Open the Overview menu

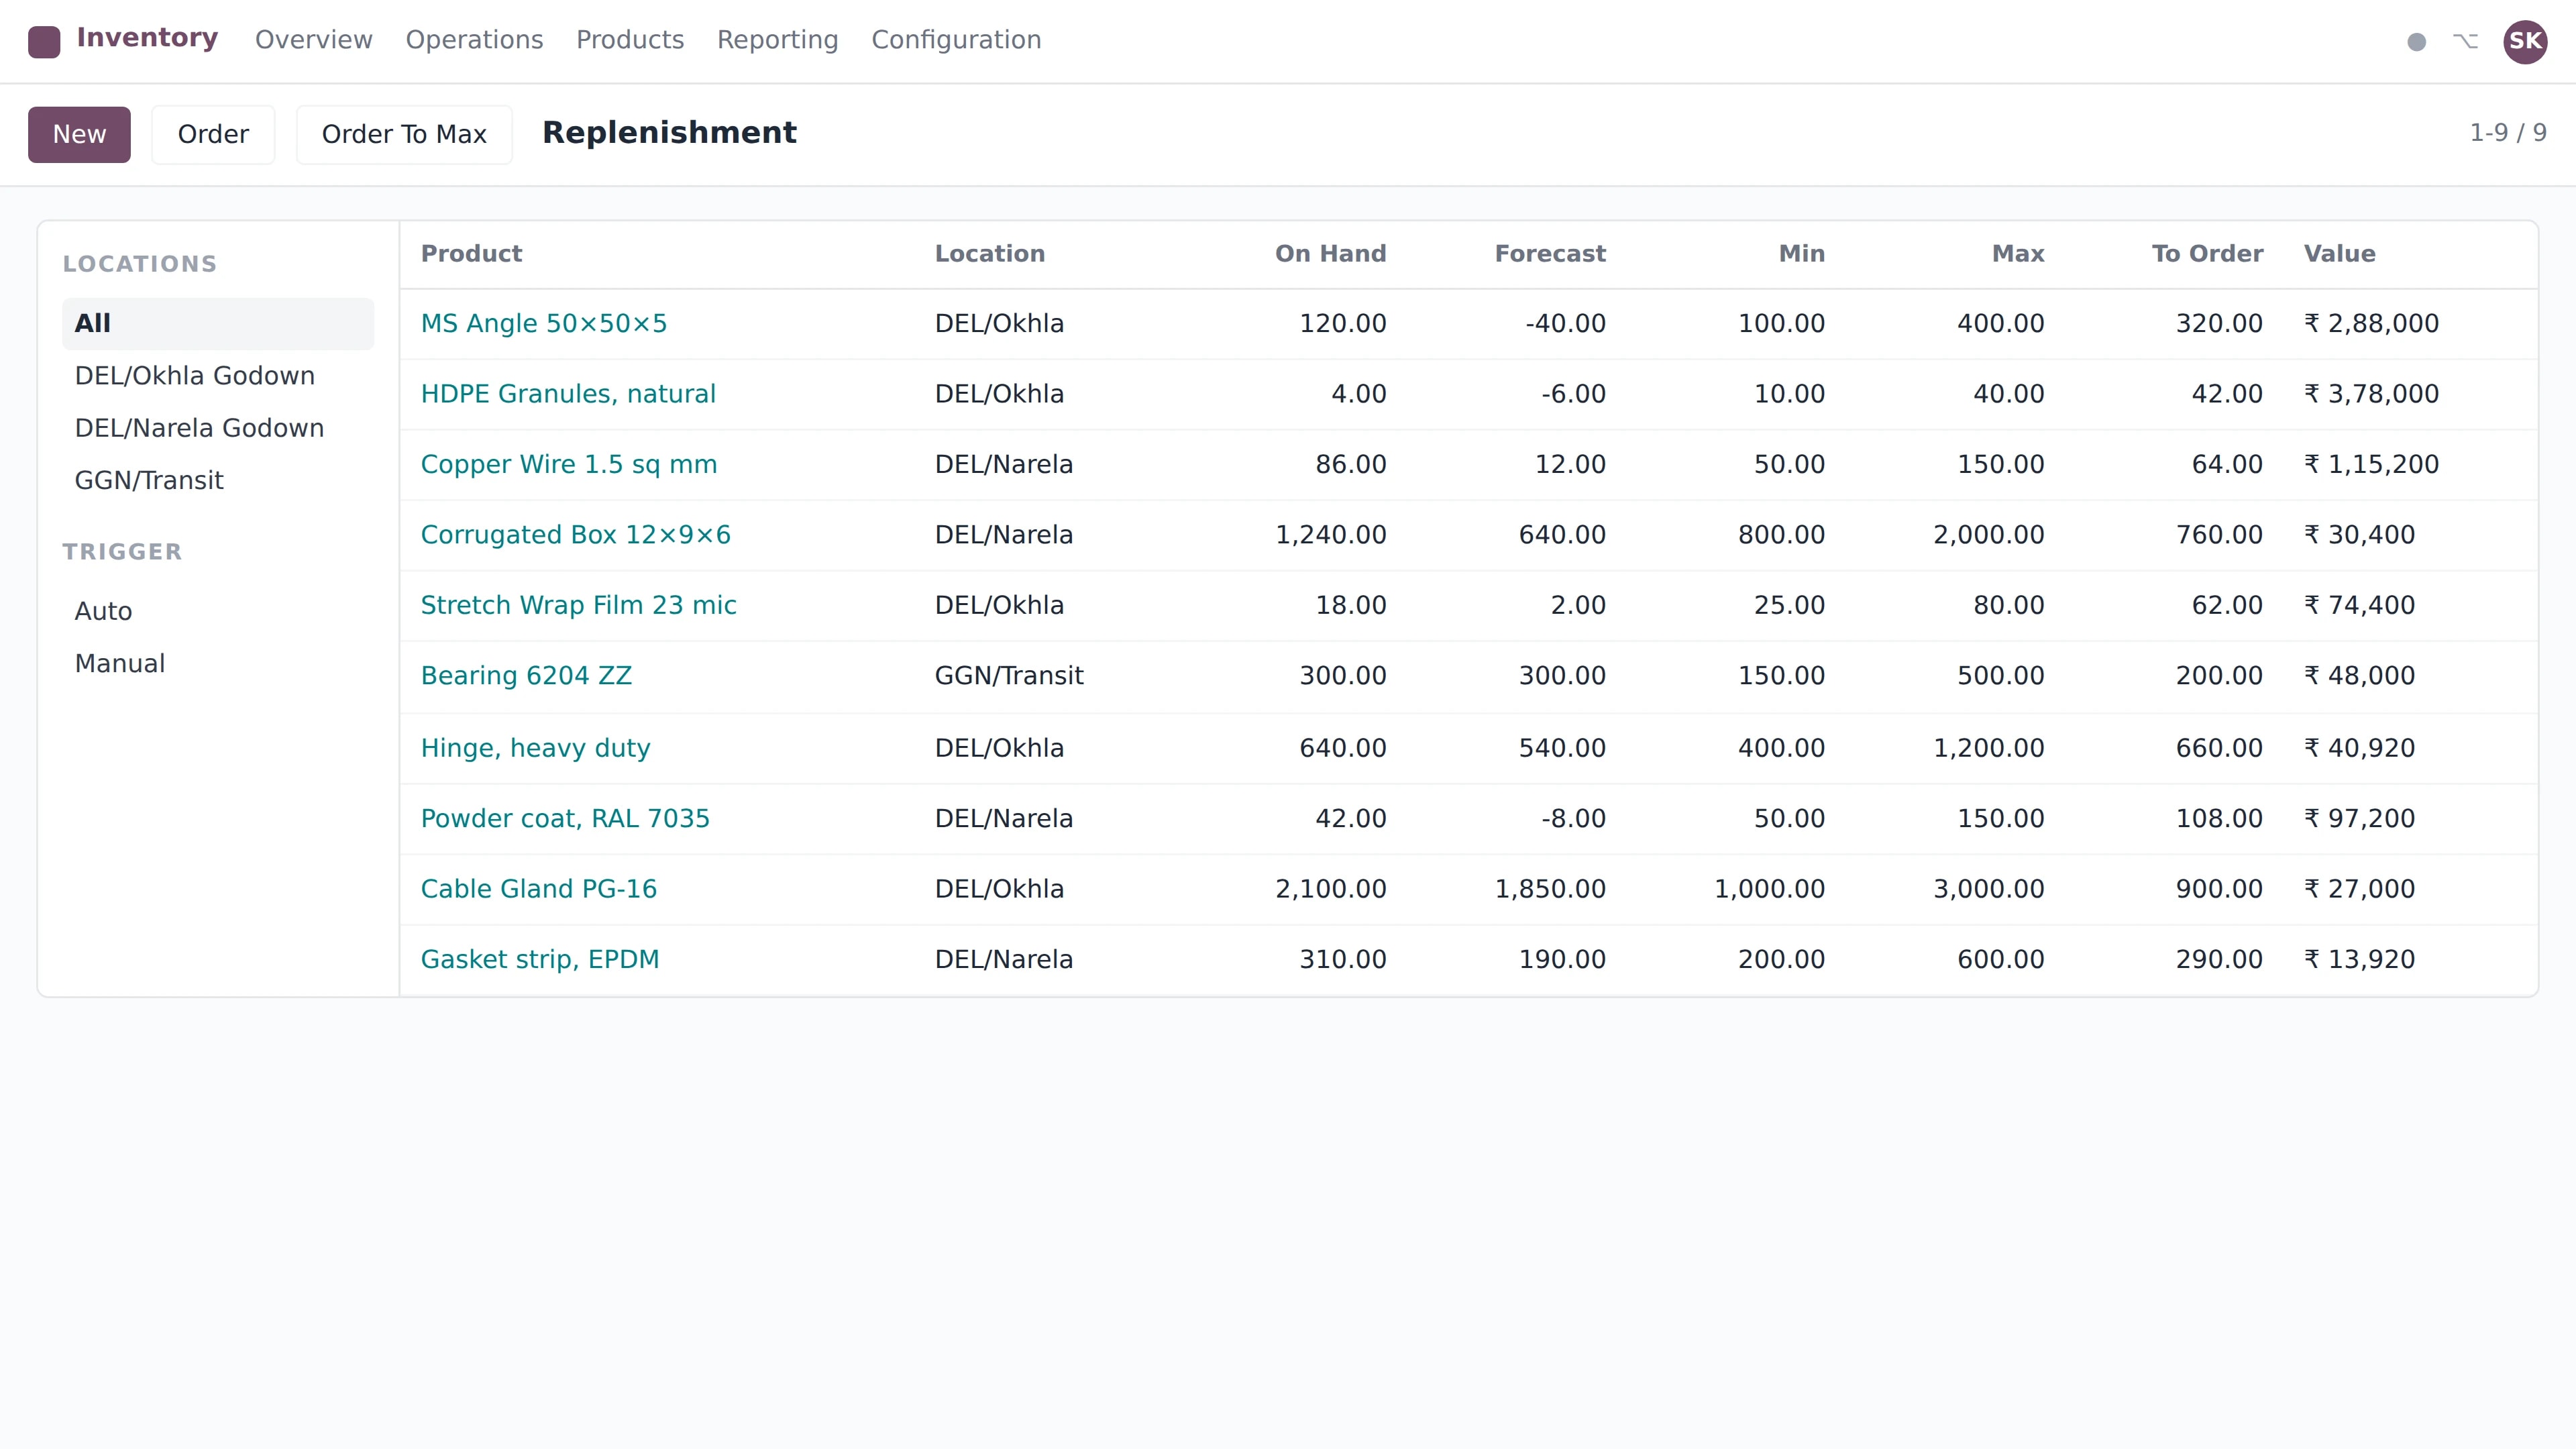pos(313,40)
